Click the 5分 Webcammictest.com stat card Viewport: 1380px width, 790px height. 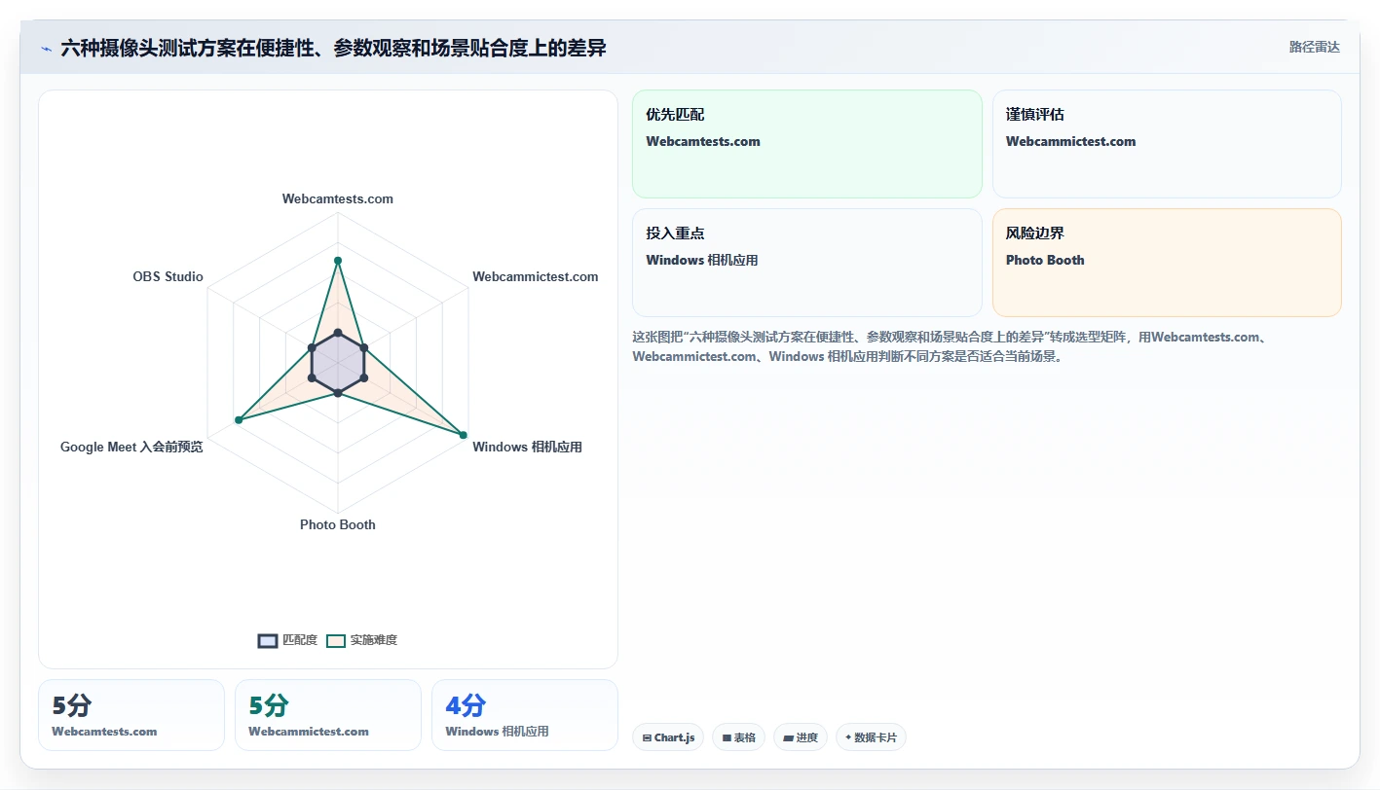pos(328,715)
